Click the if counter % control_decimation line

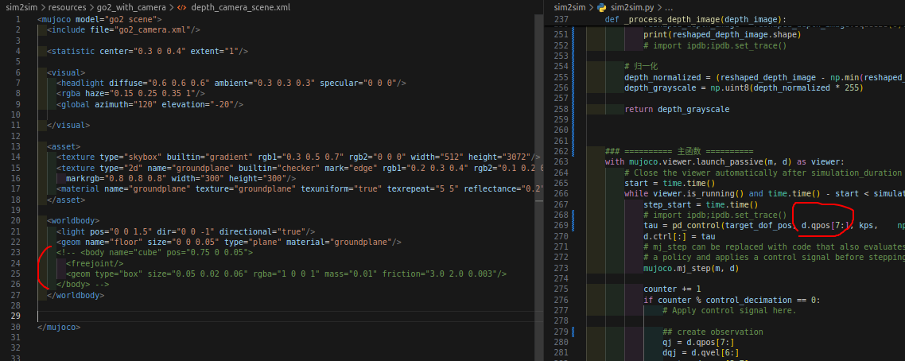(x=732, y=300)
